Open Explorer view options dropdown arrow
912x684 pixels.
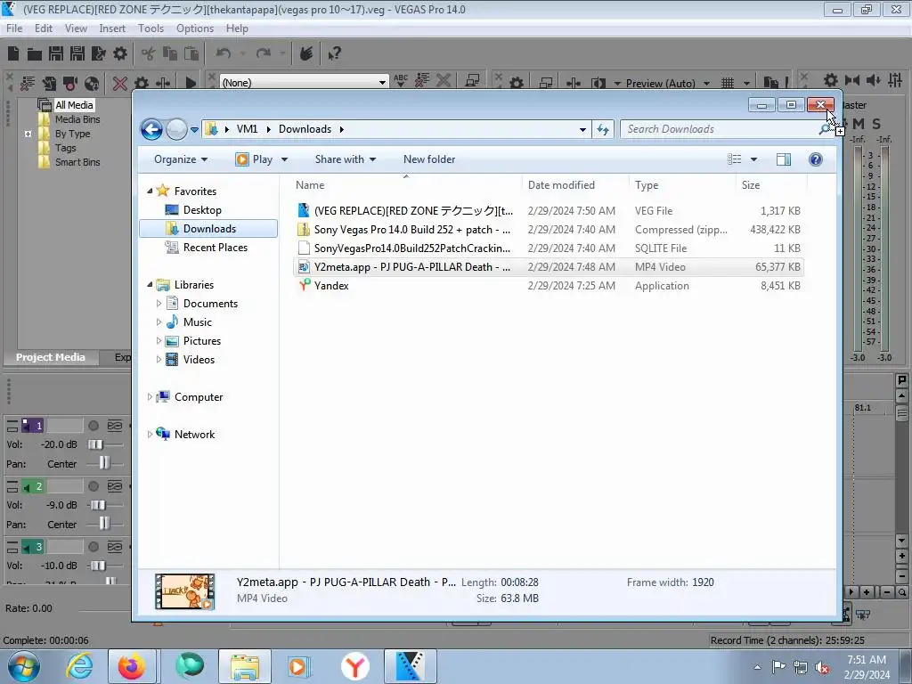tap(753, 159)
